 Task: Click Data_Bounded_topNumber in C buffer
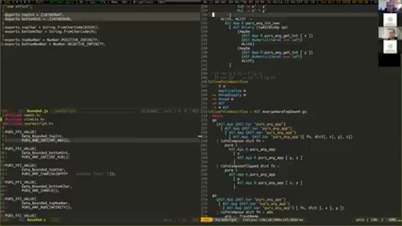click(45, 203)
